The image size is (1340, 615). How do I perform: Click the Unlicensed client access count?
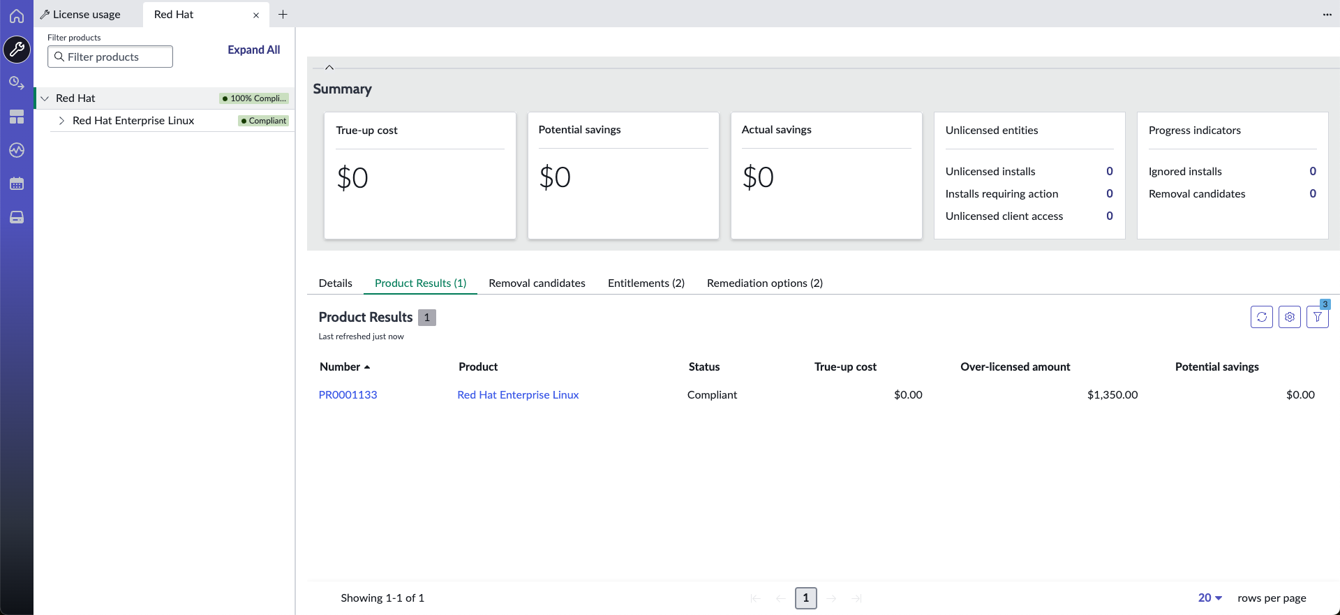click(1110, 216)
